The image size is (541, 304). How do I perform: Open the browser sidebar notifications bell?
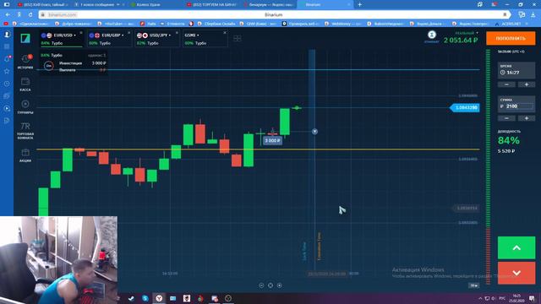pos(7,59)
